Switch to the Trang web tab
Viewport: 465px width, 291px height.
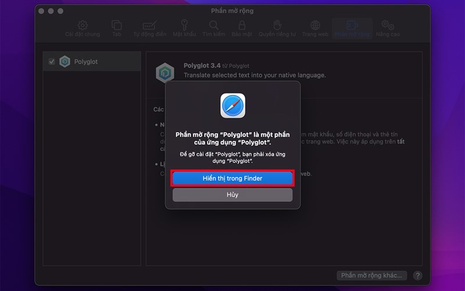(315, 29)
